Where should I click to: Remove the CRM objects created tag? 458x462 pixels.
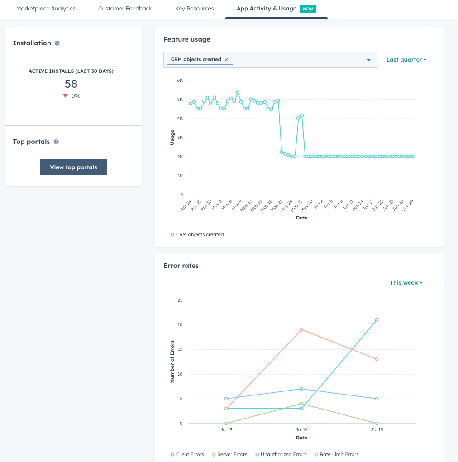(226, 60)
